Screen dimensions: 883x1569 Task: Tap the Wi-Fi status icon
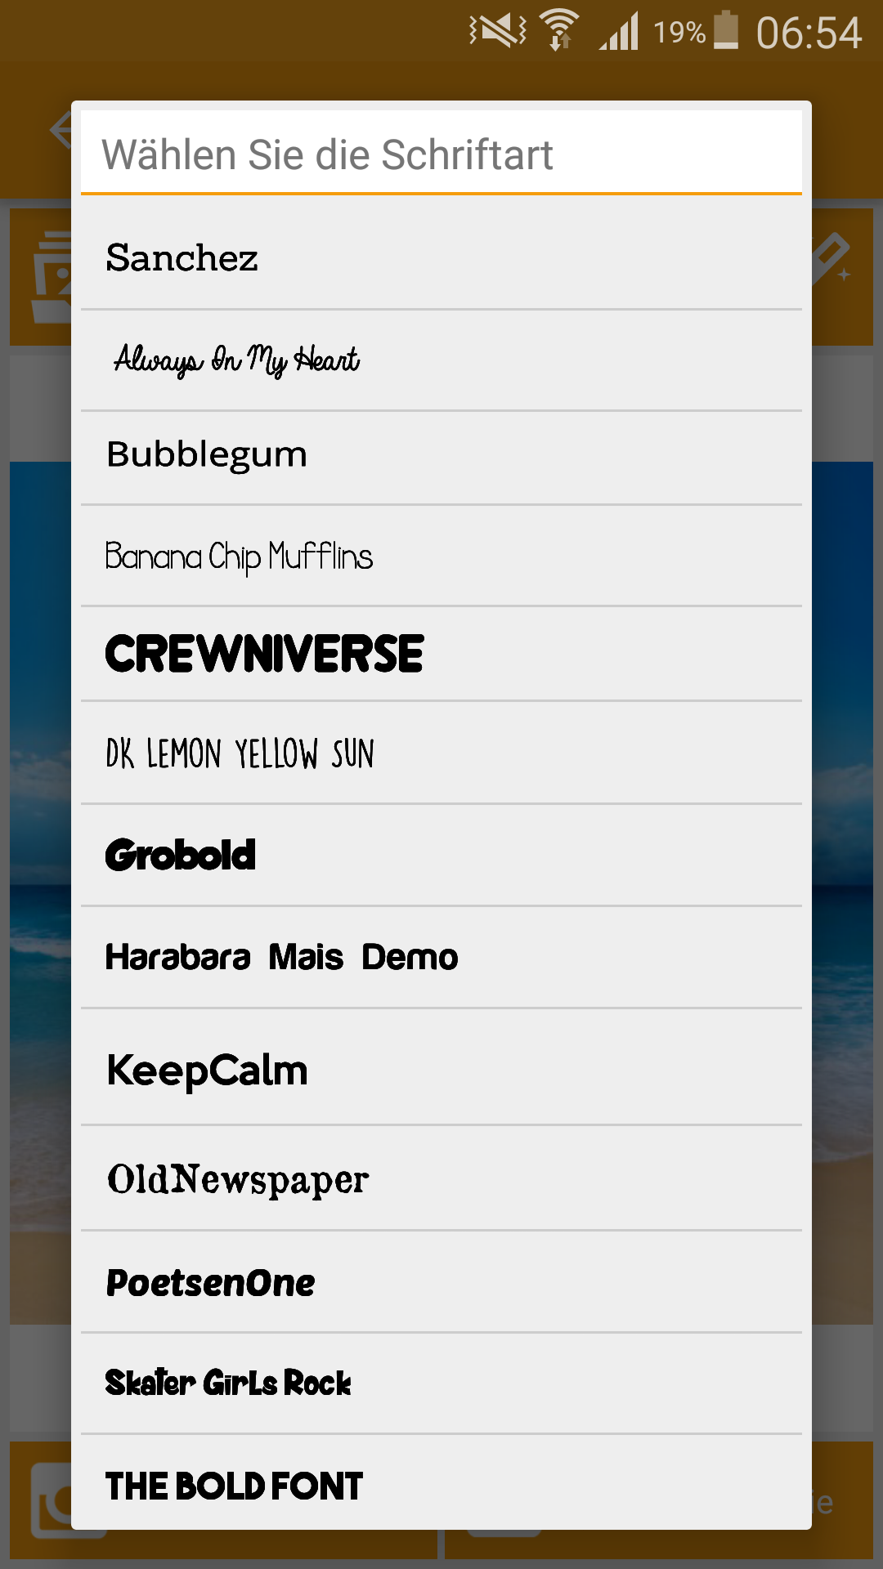[x=561, y=30]
